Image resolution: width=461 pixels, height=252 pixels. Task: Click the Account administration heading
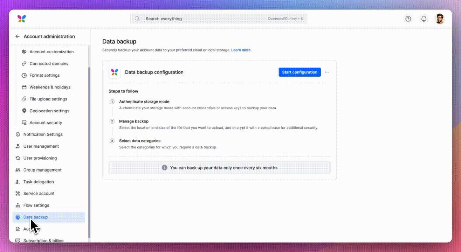(49, 36)
